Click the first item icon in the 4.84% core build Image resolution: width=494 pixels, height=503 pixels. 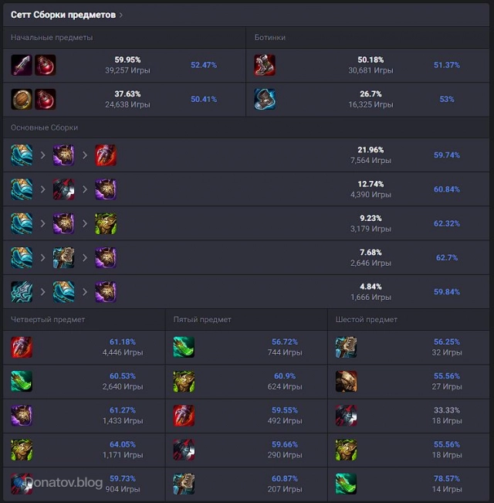point(22,291)
